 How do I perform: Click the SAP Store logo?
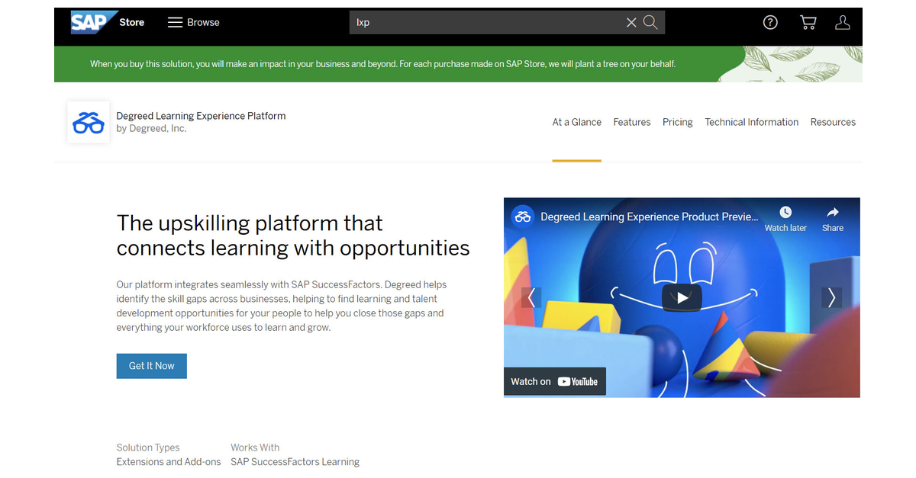coord(92,21)
